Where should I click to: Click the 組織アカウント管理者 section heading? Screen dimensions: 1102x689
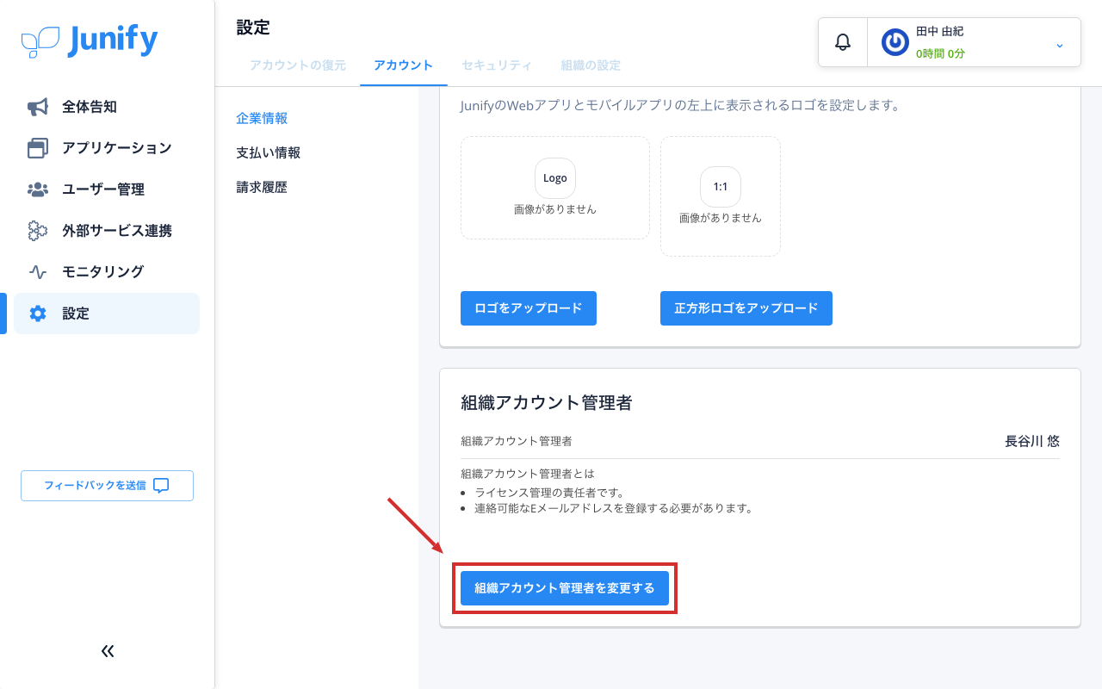coord(547,402)
